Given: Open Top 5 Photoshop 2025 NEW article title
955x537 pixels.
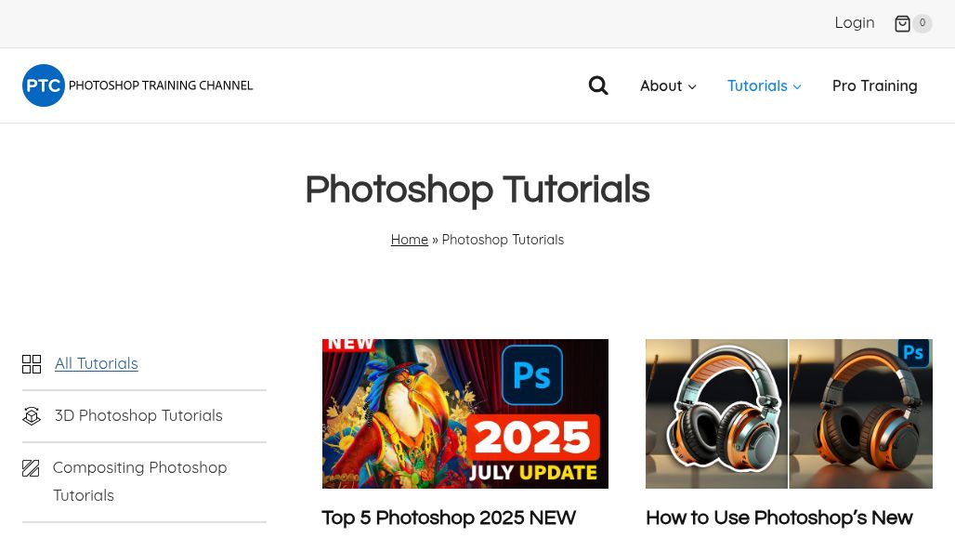Looking at the screenshot, I should pyautogui.click(x=449, y=518).
